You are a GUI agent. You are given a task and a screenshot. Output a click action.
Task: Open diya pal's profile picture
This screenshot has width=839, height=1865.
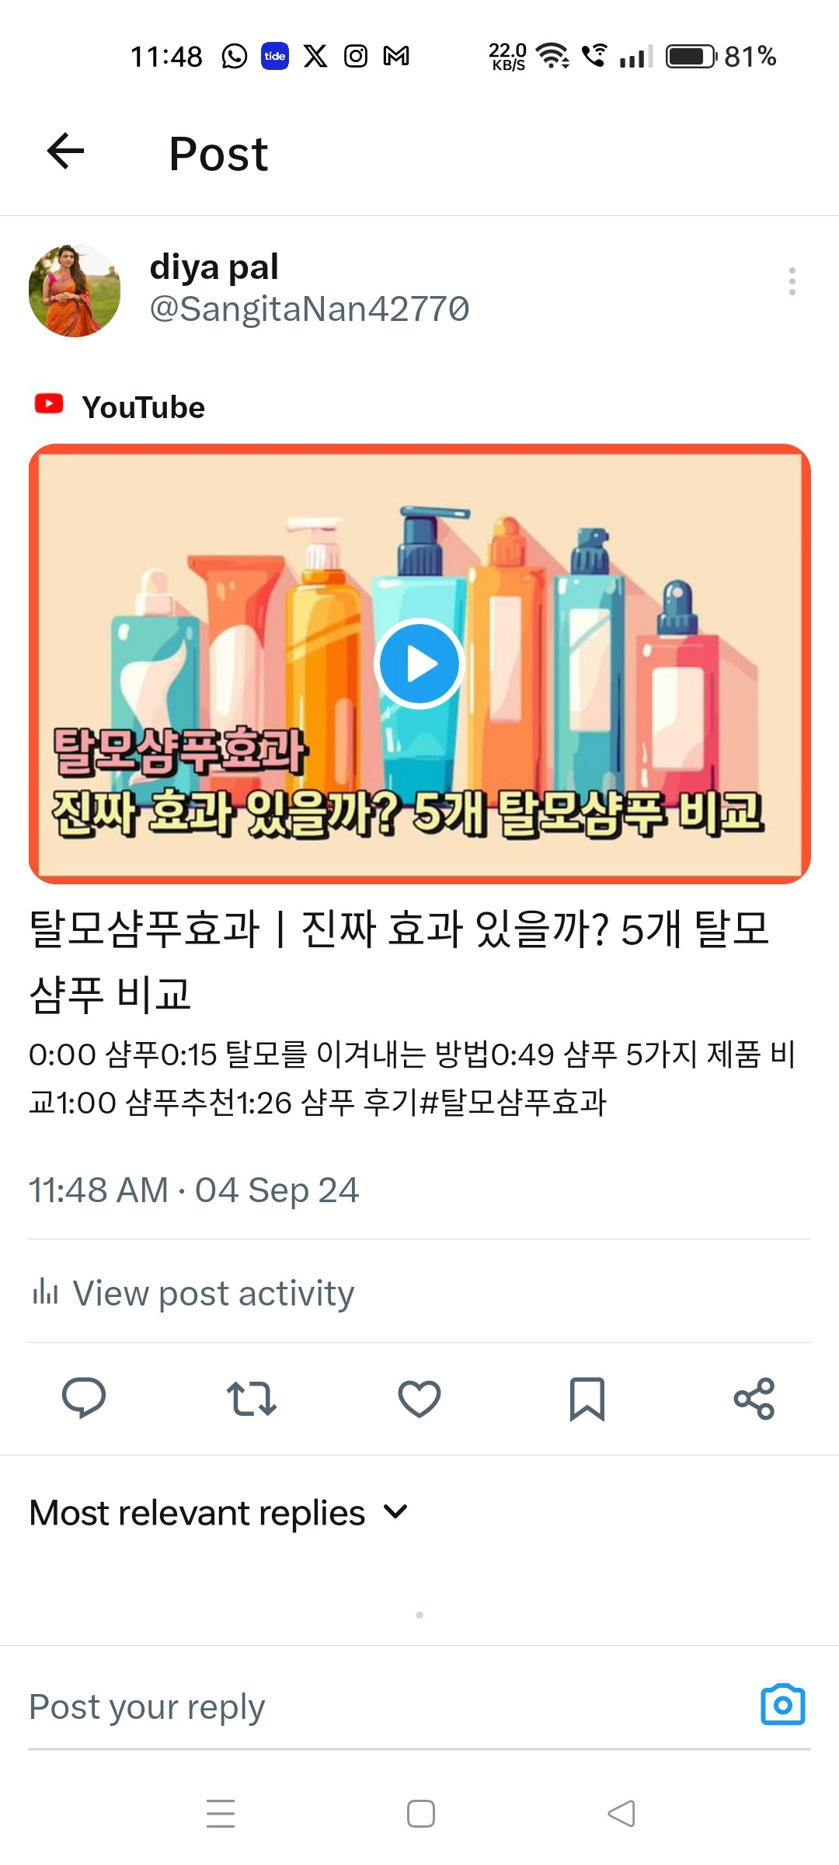[x=75, y=291]
